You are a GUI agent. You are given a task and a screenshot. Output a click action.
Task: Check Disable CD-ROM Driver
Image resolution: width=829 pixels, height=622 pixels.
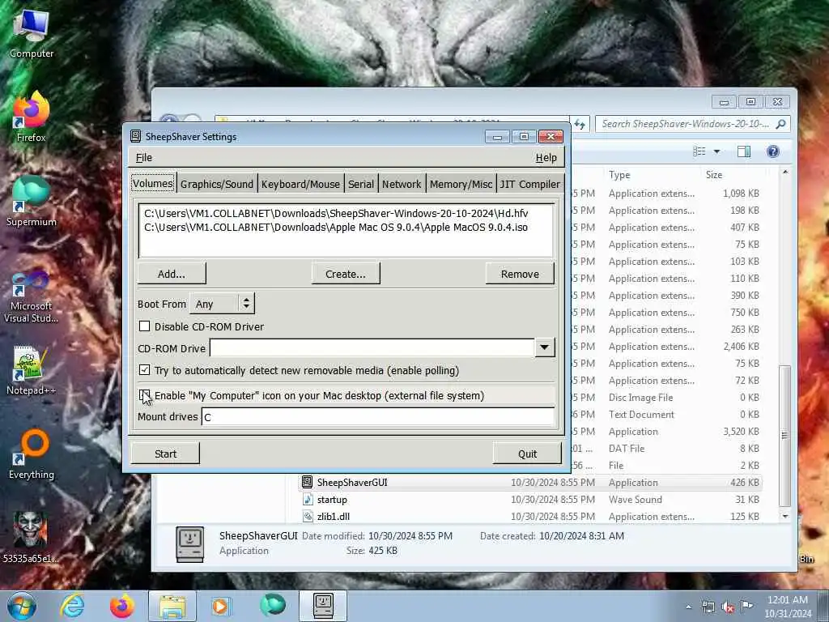point(144,326)
